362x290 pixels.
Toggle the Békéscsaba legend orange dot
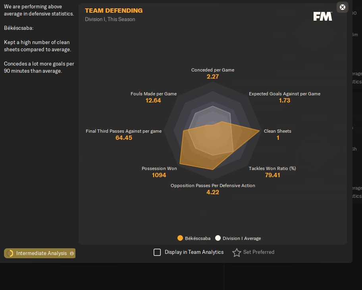[x=180, y=238]
